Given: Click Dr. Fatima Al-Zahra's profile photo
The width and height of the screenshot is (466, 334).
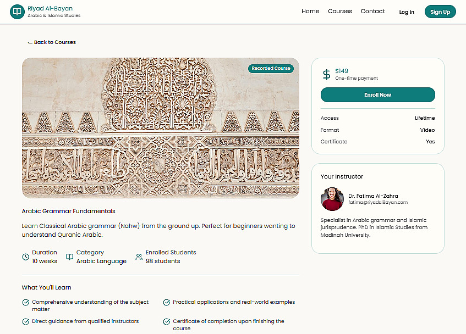Looking at the screenshot, I should click(332, 199).
